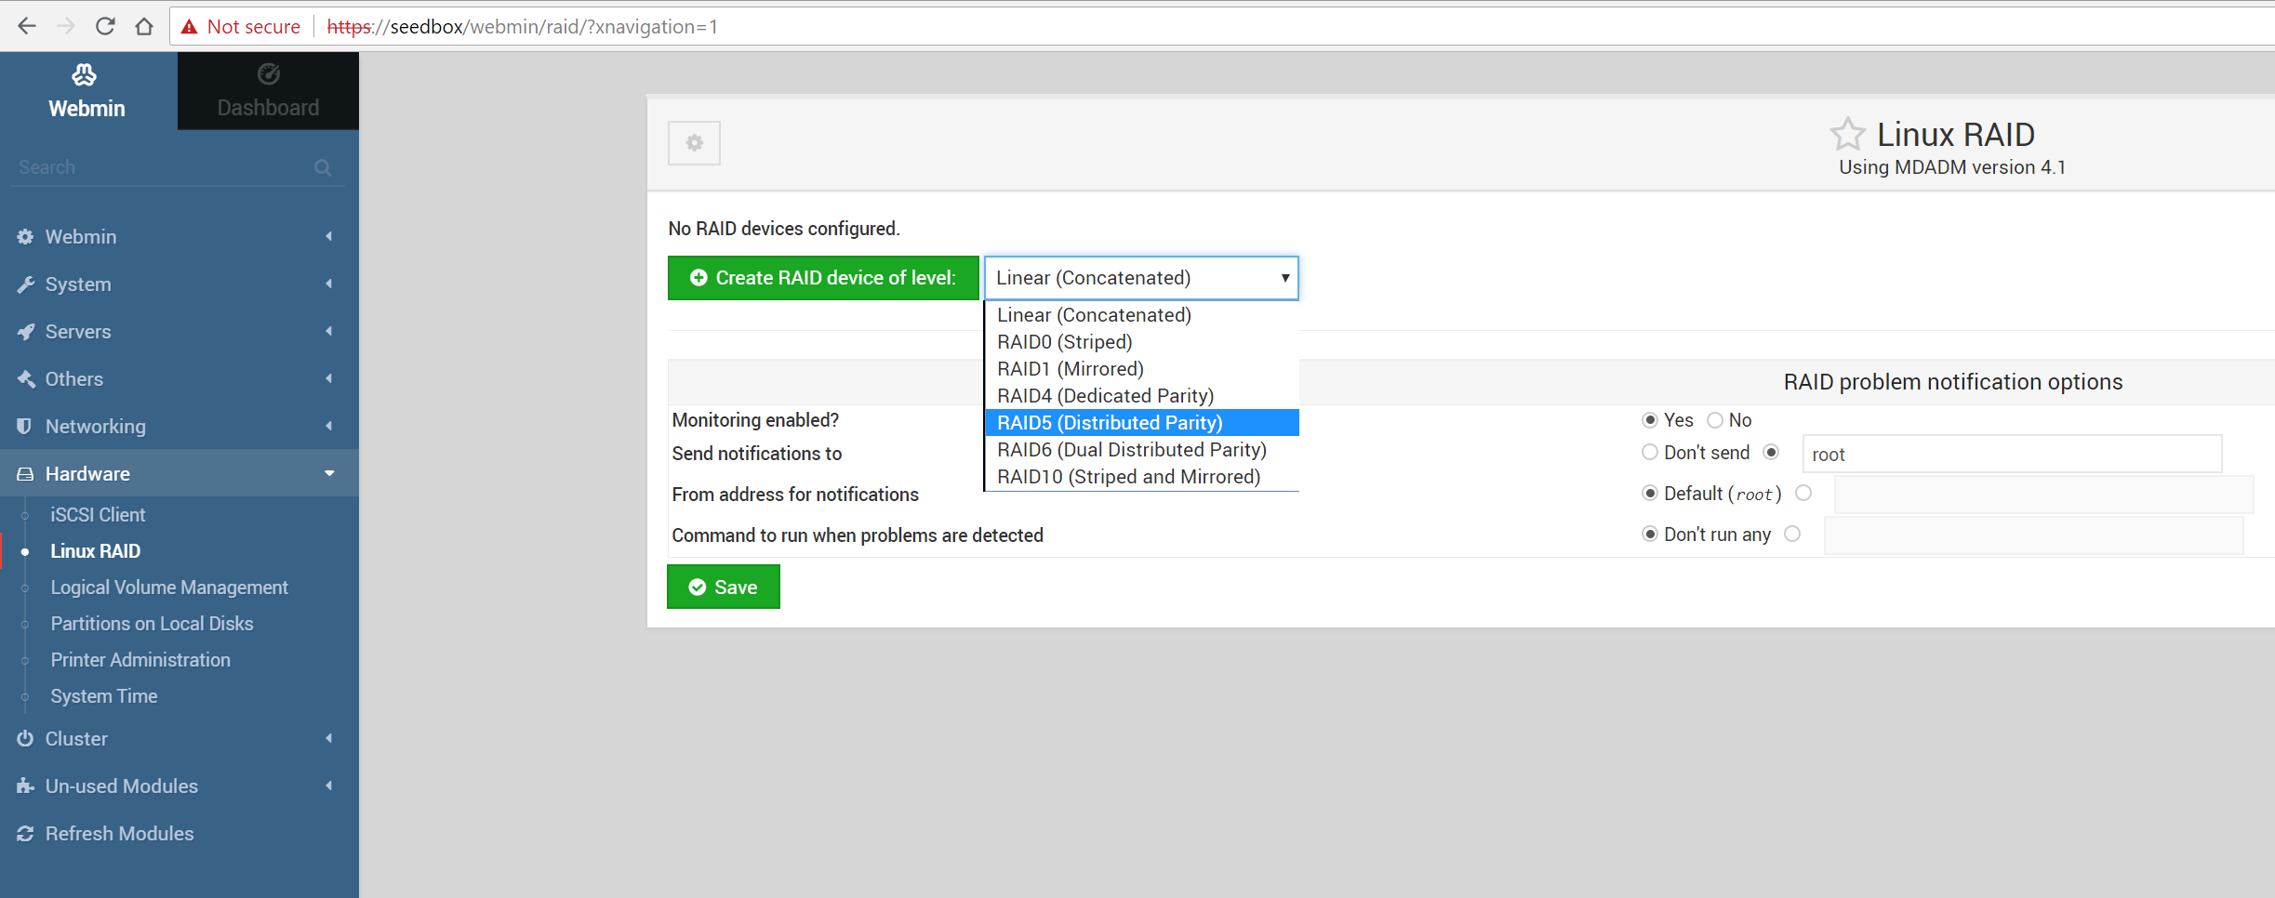Open Partitions on Local Disks
Image resolution: width=2275 pixels, height=898 pixels.
[x=152, y=623]
